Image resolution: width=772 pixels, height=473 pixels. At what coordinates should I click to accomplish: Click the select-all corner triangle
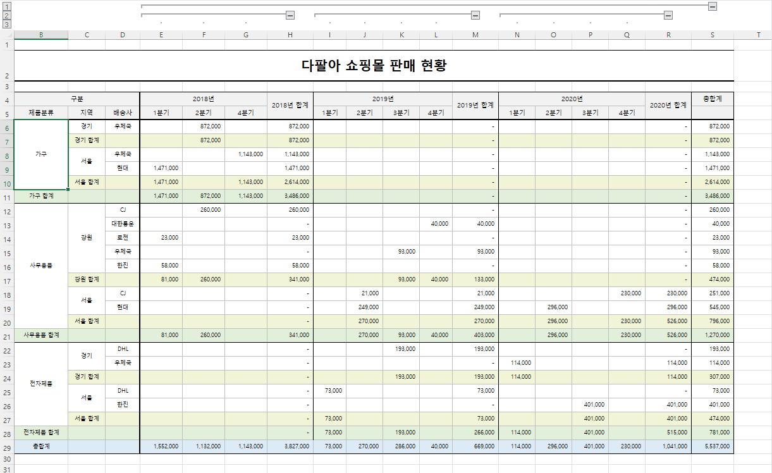point(7,35)
